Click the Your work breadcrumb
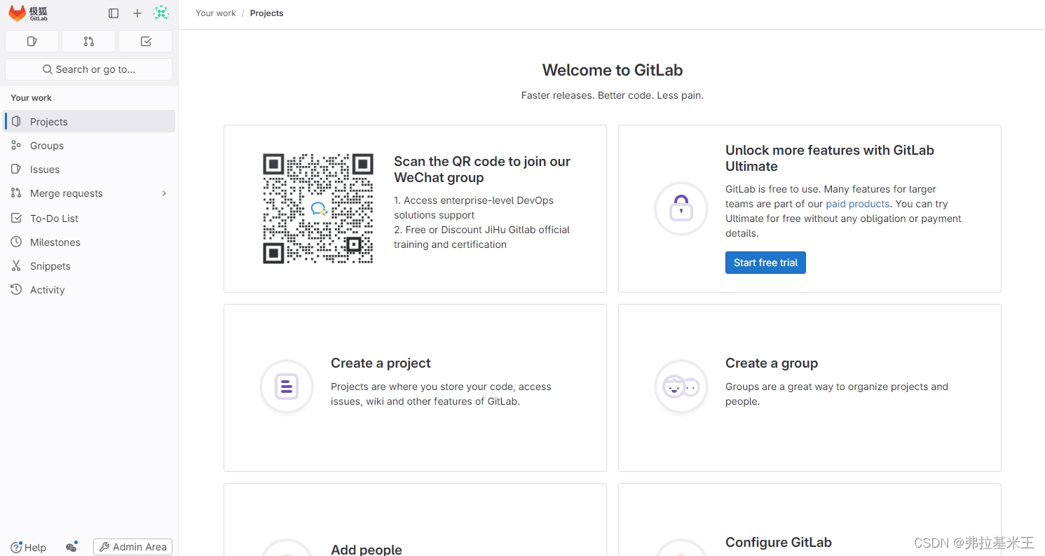 tap(216, 13)
